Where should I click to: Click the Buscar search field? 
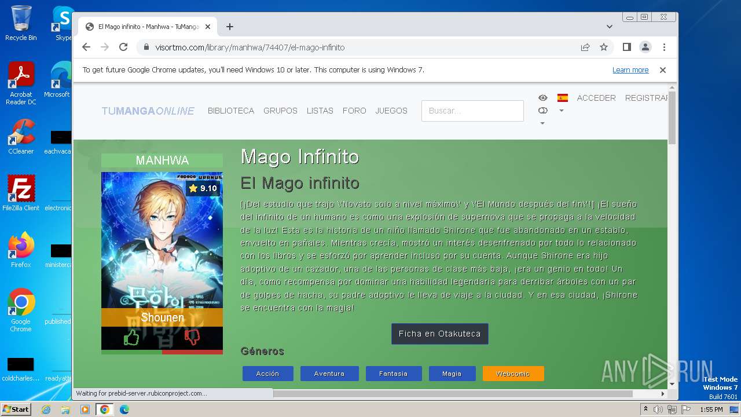472,111
